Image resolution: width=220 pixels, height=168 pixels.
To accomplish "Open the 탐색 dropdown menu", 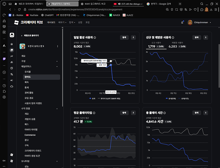I will [x=72, y=23].
